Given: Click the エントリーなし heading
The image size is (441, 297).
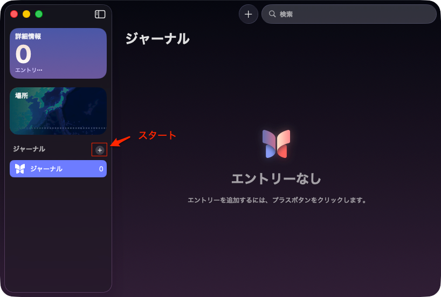Looking at the screenshot, I should tap(276, 178).
